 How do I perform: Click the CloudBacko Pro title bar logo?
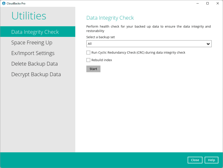click(x=4, y=3)
